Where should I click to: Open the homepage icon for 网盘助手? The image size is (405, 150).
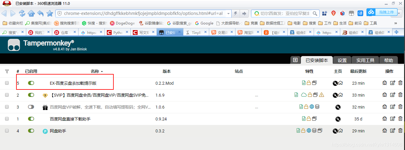pyautogui.click(x=341, y=131)
